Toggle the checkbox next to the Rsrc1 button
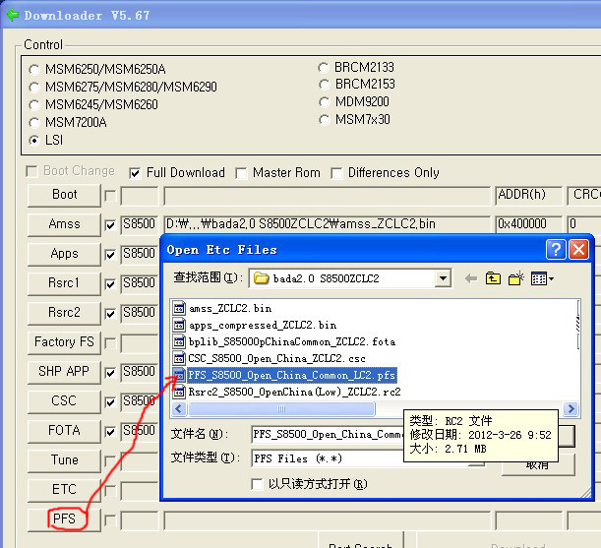Viewport: 601px width, 548px height. pos(110,284)
